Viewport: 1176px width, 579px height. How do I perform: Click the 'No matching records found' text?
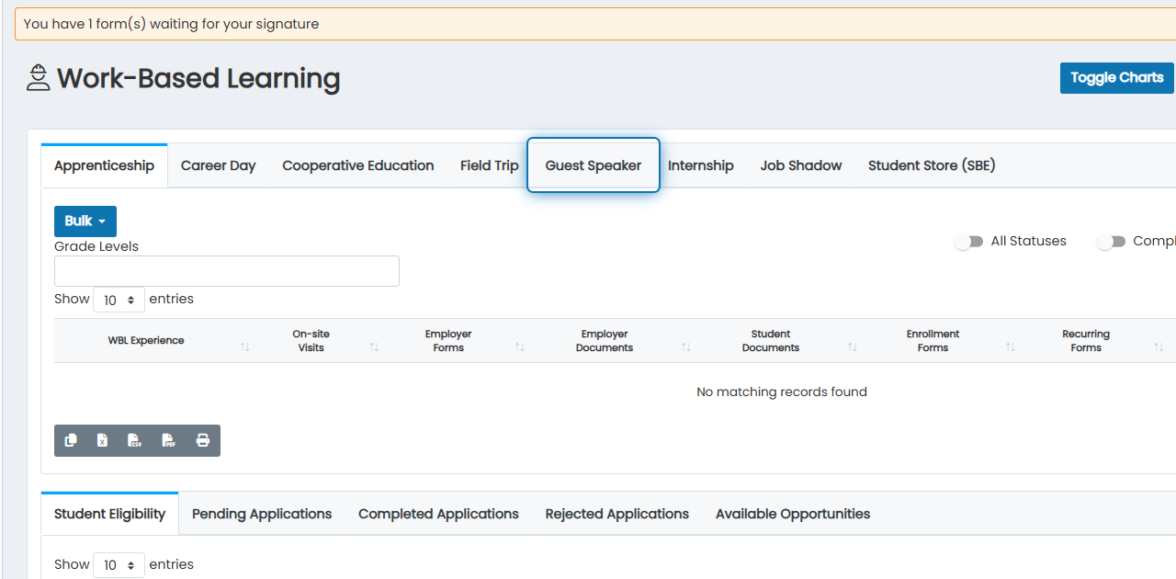pos(782,392)
